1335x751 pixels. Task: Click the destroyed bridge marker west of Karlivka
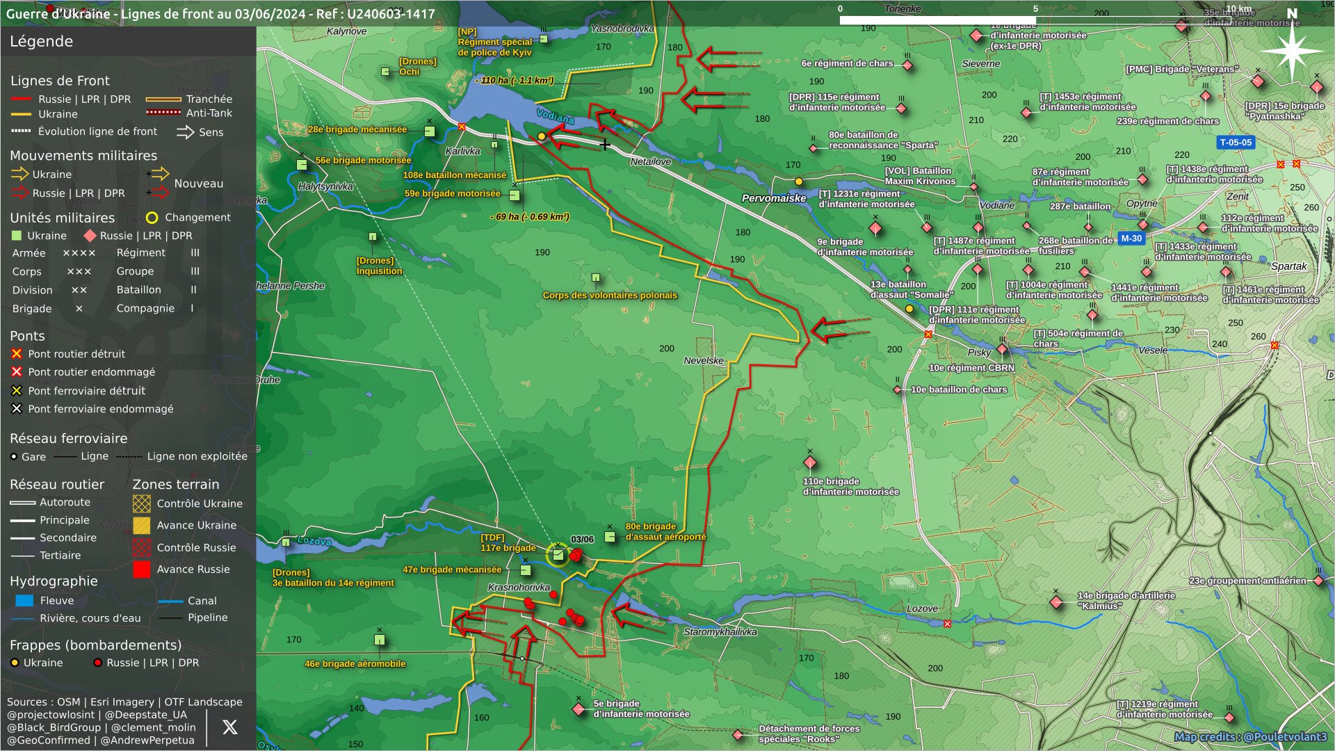tap(462, 127)
